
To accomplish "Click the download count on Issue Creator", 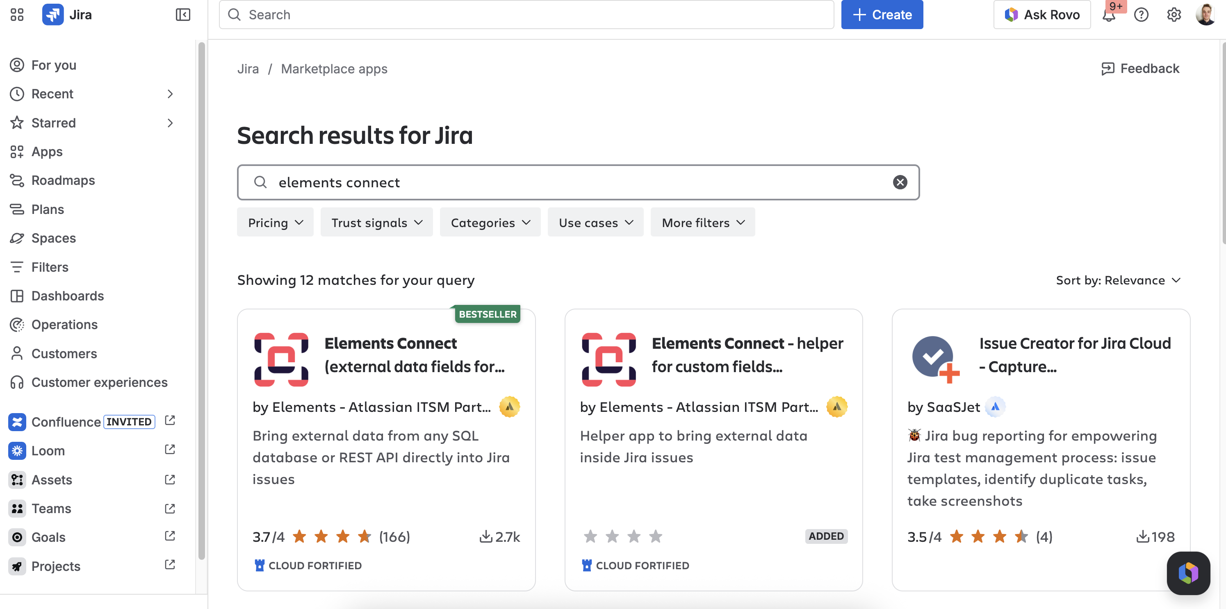I will pos(1155,537).
